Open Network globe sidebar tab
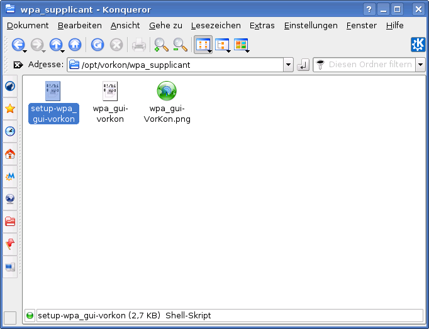429x329 pixels. tap(10, 199)
